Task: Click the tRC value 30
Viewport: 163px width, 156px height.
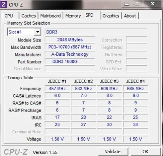Action: 109,125
